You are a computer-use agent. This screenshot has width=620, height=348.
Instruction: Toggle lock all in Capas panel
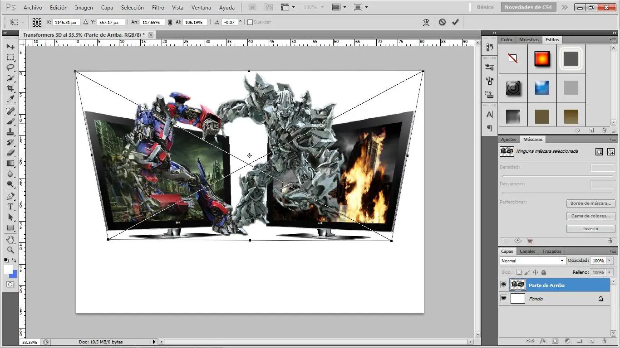(x=543, y=272)
